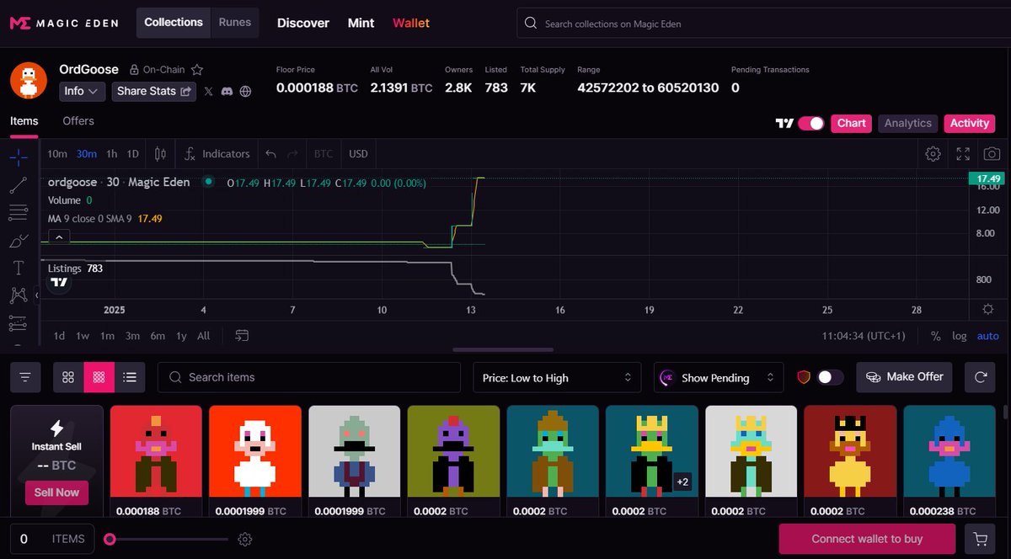Image resolution: width=1011 pixels, height=559 pixels.
Task: Open Wallet in top navigation
Action: (x=411, y=24)
